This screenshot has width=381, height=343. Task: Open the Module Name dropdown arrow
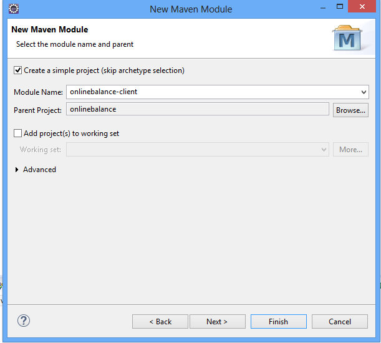364,92
